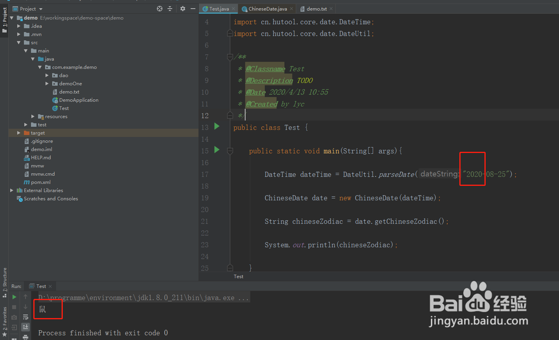Expand the resources folder

tap(33, 117)
